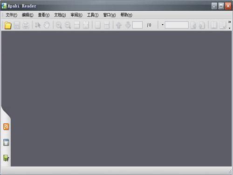Open the 审阅(R) menu
Screen dimensions: 233x175
[76, 15]
